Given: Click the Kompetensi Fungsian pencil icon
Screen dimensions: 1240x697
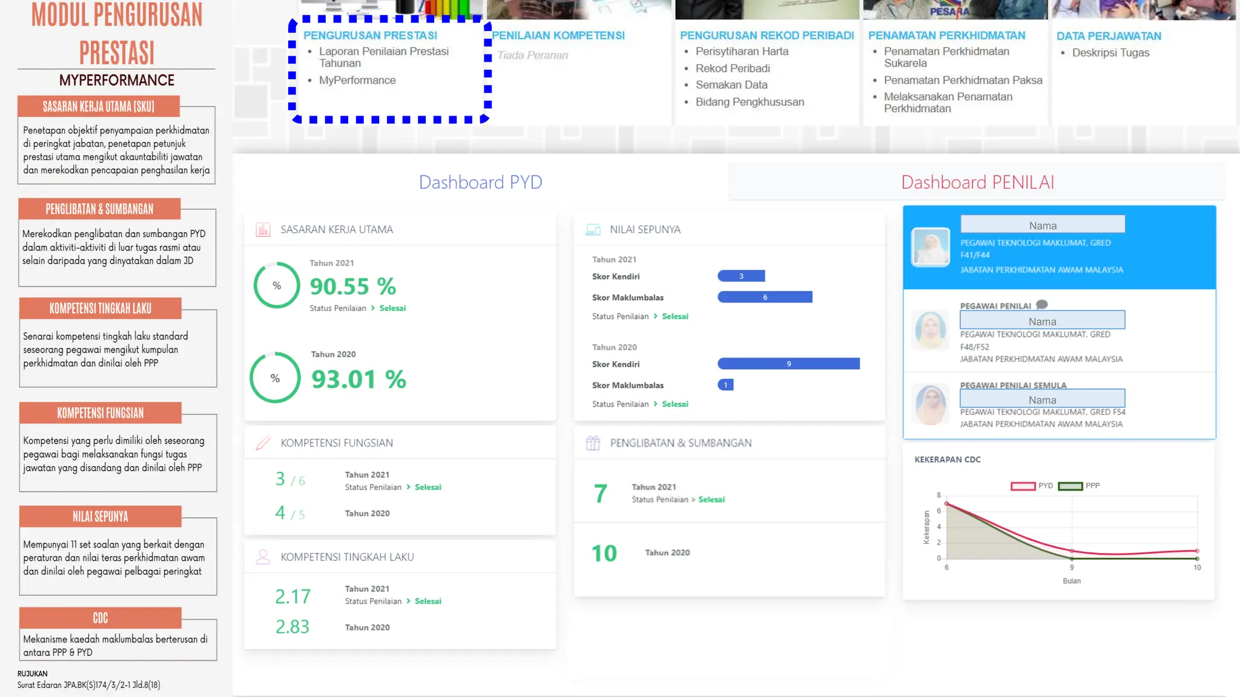Looking at the screenshot, I should pos(263,443).
